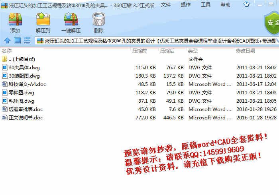Click the 解压到 (Extract to) icon
The width and height of the screenshot is (279, 195).
point(43,19)
